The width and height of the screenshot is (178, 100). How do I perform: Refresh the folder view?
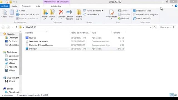point(155,27)
